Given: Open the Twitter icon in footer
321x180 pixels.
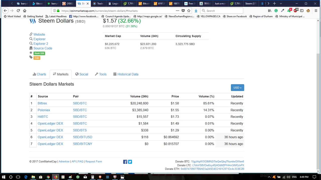Looking at the screenshot, I should [x=130, y=162].
